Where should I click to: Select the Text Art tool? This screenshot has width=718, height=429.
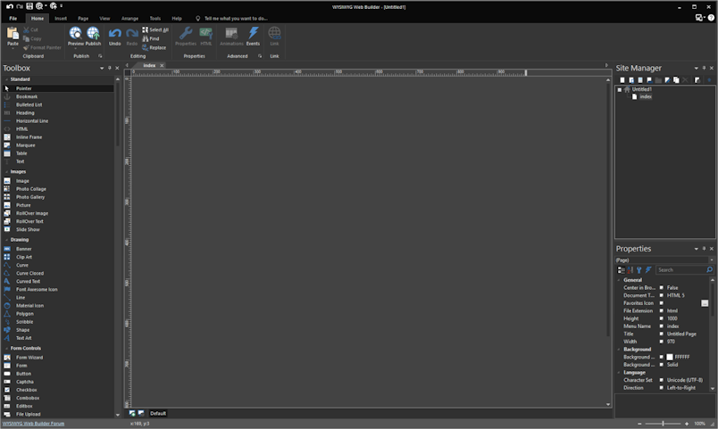tap(58, 338)
